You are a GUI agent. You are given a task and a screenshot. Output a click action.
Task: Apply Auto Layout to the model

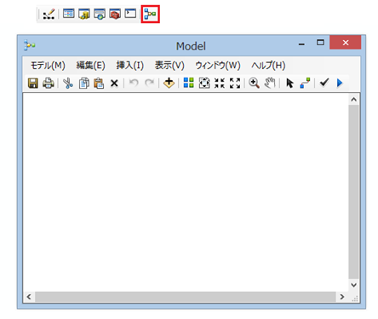[x=189, y=83]
